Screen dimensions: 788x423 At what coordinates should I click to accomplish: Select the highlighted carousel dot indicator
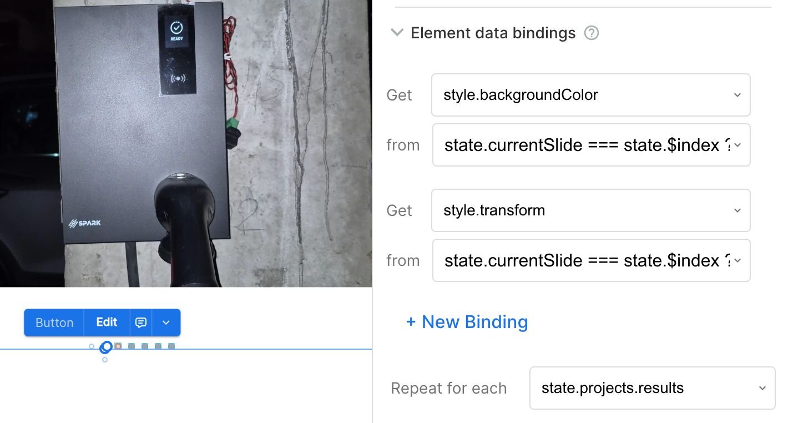(x=106, y=347)
